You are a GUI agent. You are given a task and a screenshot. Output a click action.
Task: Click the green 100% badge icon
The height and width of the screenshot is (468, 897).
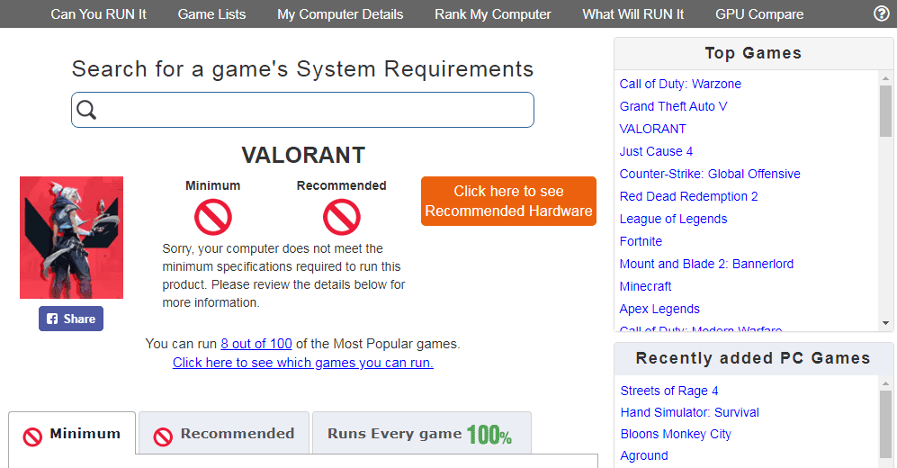pos(489,435)
